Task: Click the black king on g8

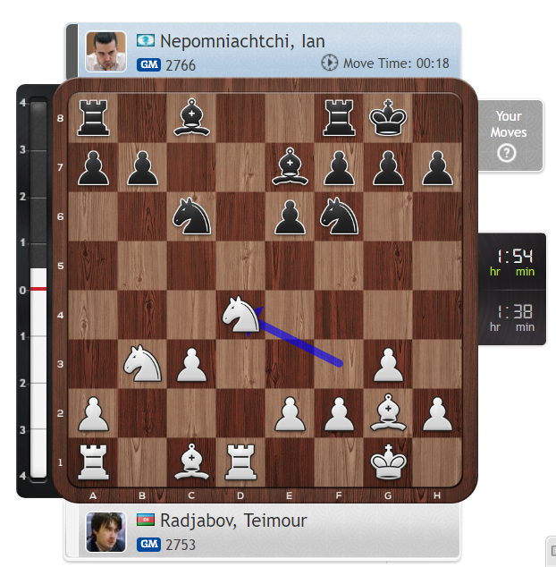Action: tap(388, 118)
